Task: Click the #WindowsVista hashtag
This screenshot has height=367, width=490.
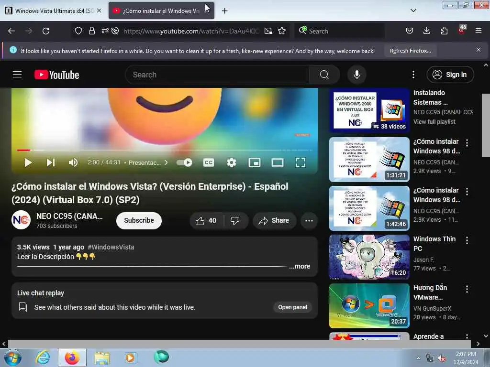Action: tap(111, 247)
